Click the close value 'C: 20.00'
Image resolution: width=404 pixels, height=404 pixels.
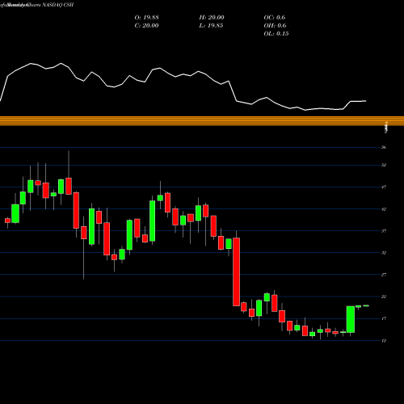pyautogui.click(x=146, y=26)
